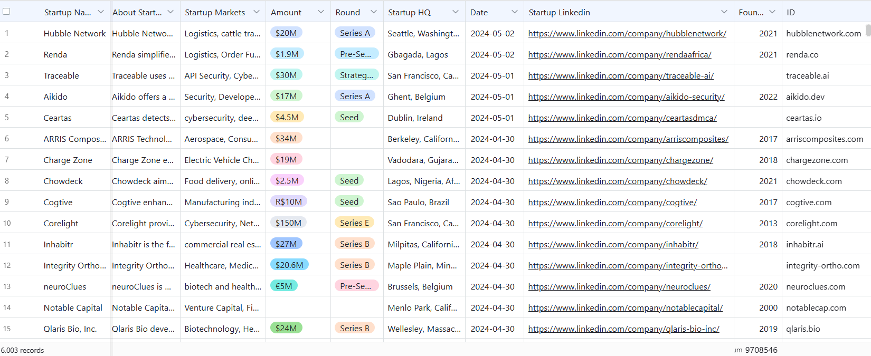
Task: Open the Corelight LinkedIn link
Action: [616, 223]
